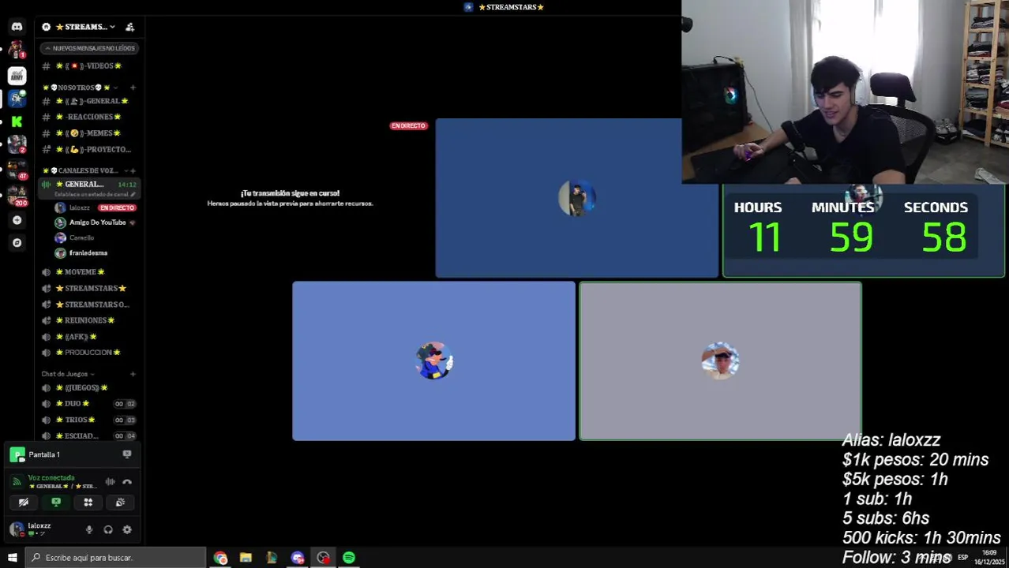Deafen with the headphones icon
The width and height of the screenshot is (1009, 568).
point(108,529)
